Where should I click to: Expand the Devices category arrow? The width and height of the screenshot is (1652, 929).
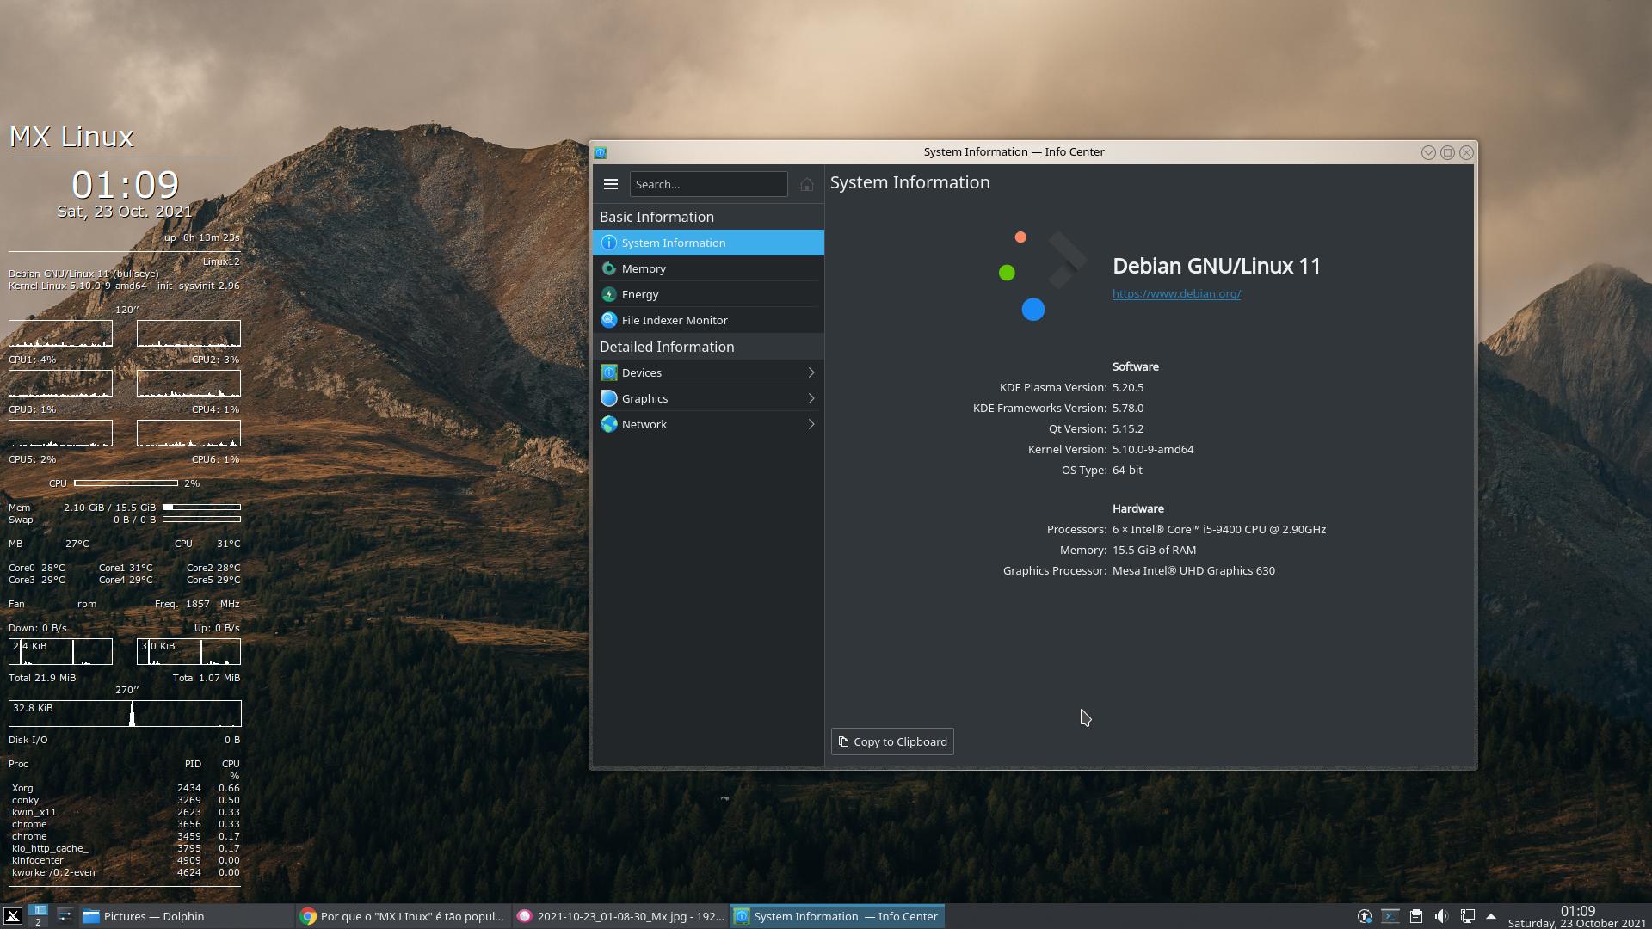coord(811,372)
